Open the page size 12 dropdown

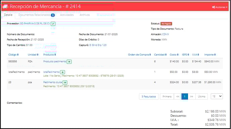[x=217, y=96]
